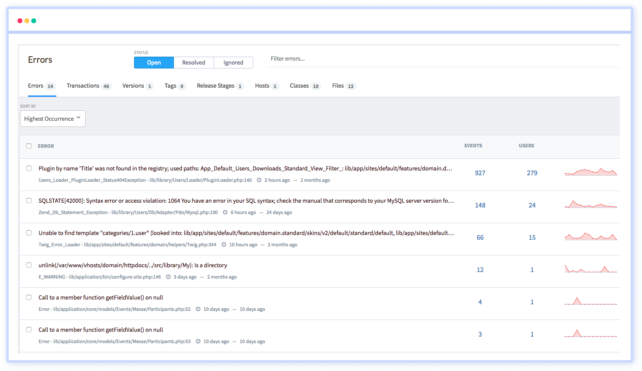642x371 pixels.
Task: Switch to the Transactions tab
Action: 83,86
